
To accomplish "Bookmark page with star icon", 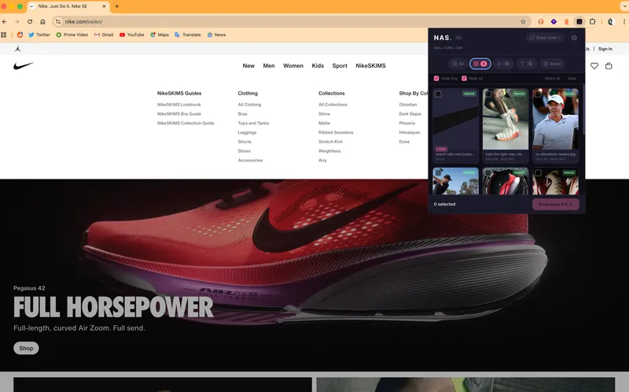I will 523,21.
